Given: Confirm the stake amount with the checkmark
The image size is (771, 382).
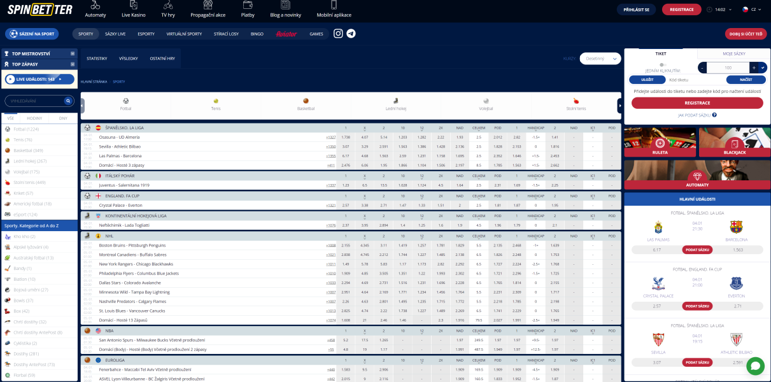Looking at the screenshot, I should 763,67.
